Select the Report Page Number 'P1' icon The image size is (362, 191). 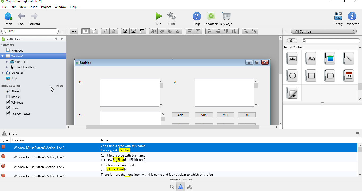[292, 93]
